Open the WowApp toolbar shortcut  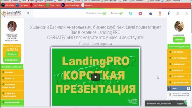[86, 5]
